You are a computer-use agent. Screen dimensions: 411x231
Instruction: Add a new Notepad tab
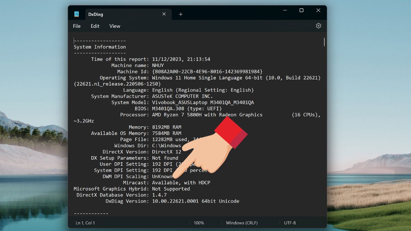click(181, 14)
